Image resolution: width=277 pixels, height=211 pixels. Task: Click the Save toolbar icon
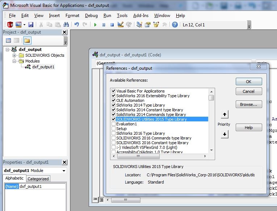(x=31, y=25)
